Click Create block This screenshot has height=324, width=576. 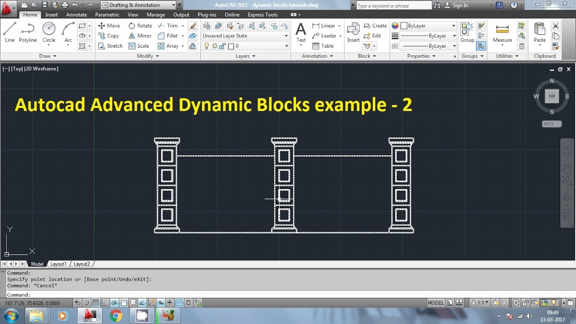pos(375,26)
